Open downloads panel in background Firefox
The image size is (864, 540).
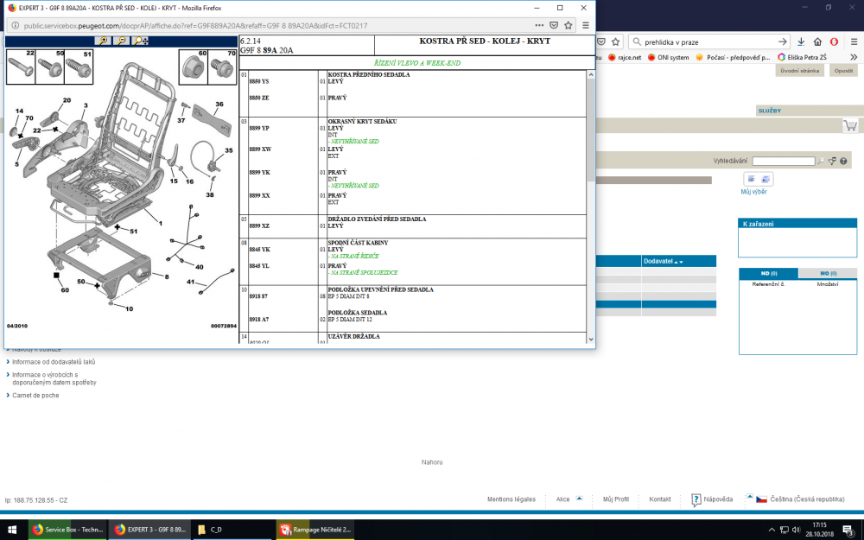pyautogui.click(x=801, y=41)
